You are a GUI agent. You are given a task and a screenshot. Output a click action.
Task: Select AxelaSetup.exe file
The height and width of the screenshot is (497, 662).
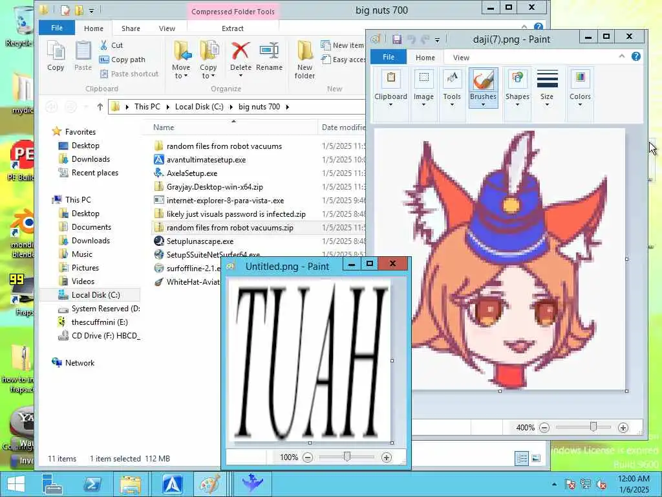click(192, 173)
